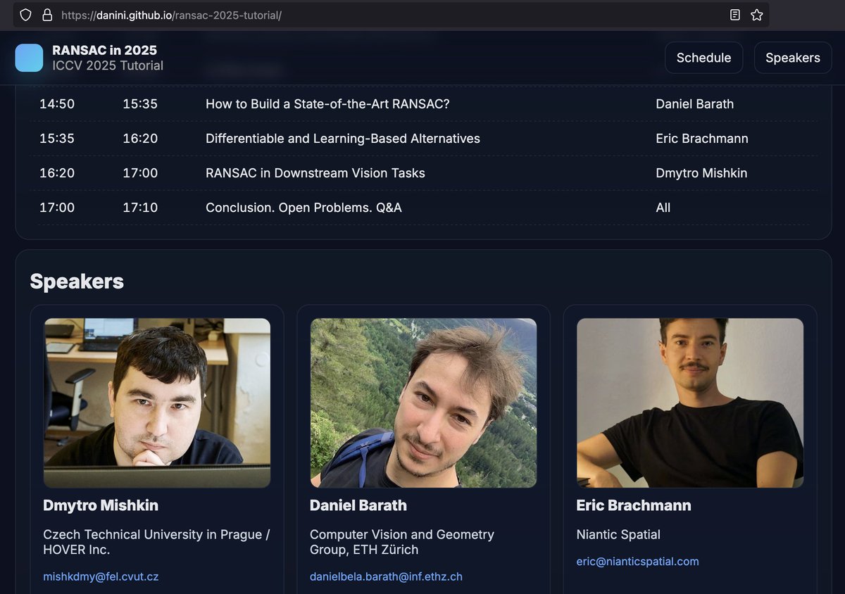Click the Speakers section heading
Viewport: 845px width, 594px height.
point(76,281)
